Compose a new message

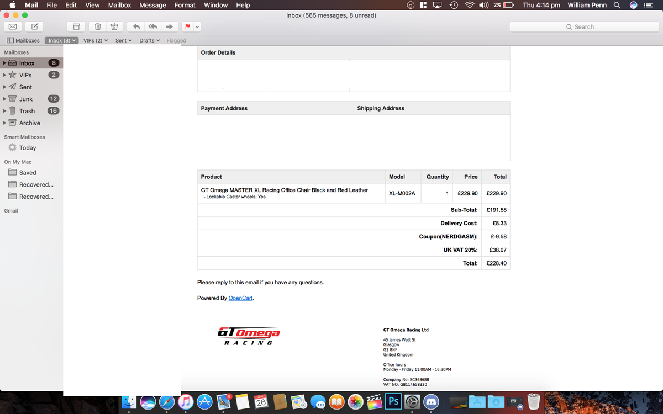click(x=34, y=26)
